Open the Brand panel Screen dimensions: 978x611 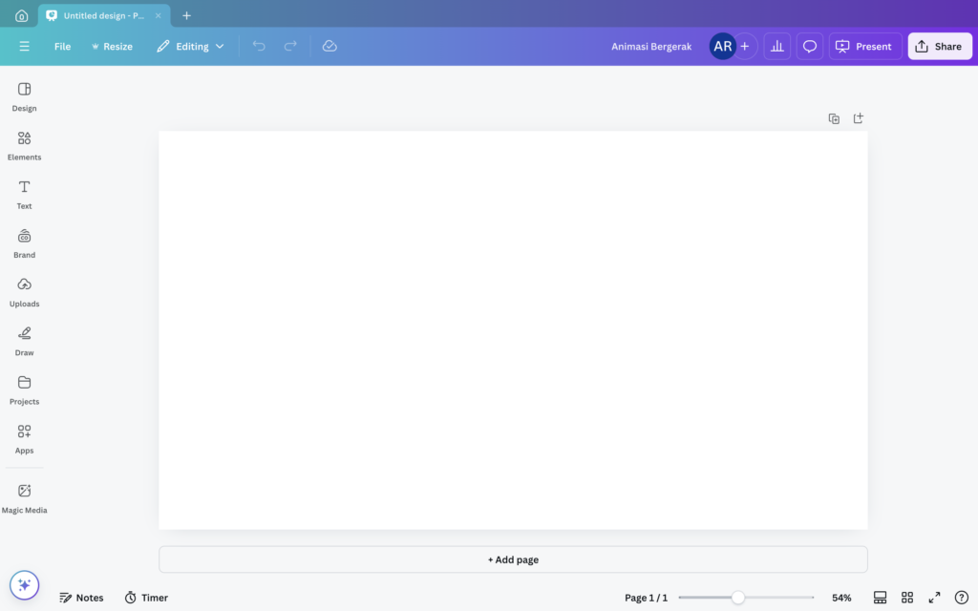24,243
